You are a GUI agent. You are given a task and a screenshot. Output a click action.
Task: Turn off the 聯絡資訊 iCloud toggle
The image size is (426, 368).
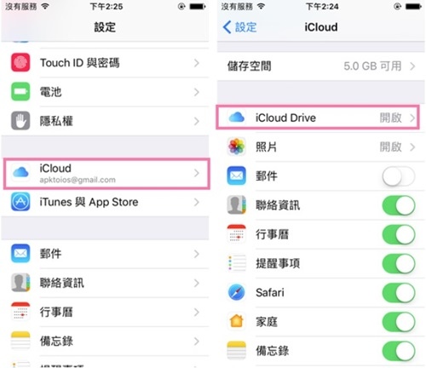point(398,205)
